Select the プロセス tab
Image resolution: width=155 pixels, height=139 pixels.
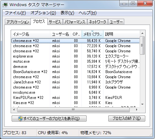[x=39, y=21]
